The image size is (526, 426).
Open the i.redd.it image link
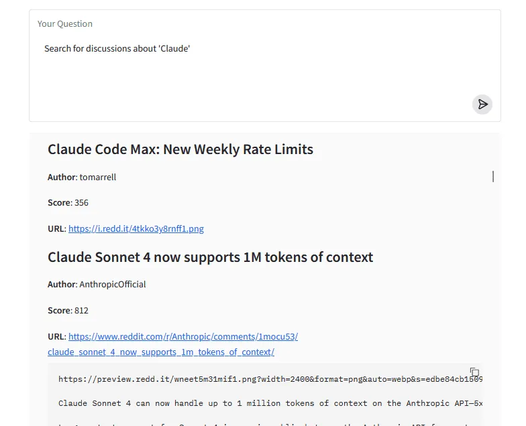tap(136, 228)
